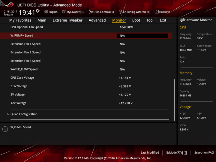This screenshot has height=162, width=216.
Task: Click the 16384 MB capacity value
Action: [x=185, y=95]
